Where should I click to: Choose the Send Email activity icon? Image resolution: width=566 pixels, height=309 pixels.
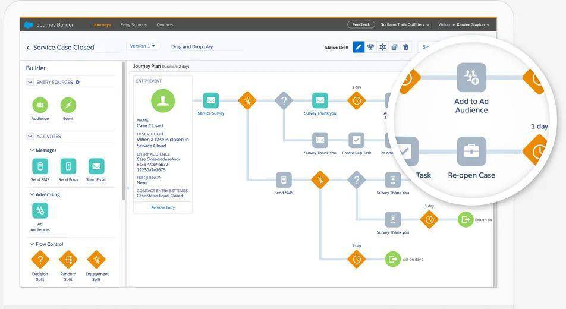pos(96,166)
